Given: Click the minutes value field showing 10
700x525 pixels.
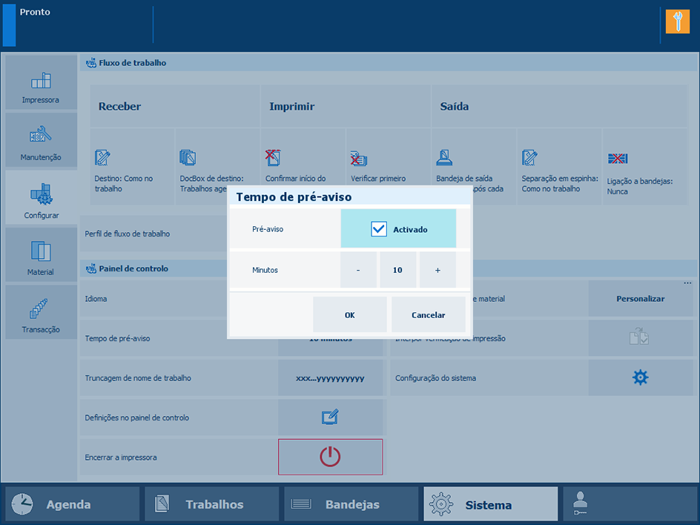Looking at the screenshot, I should [397, 270].
